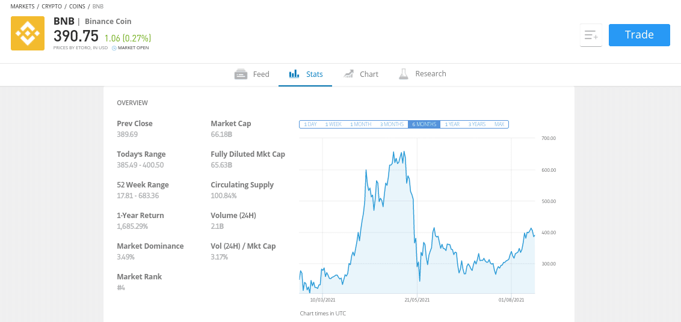The height and width of the screenshot is (322, 681).
Task: Select the 3 MONTHS chart range
Action: click(x=392, y=124)
